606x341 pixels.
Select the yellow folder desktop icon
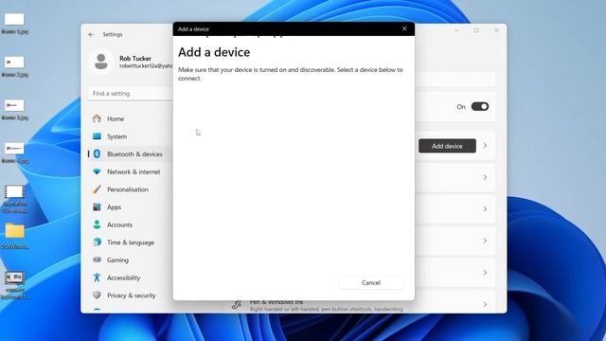pyautogui.click(x=15, y=231)
